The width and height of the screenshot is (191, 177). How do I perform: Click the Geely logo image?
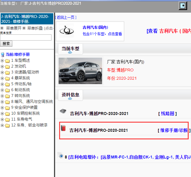[x=67, y=31]
